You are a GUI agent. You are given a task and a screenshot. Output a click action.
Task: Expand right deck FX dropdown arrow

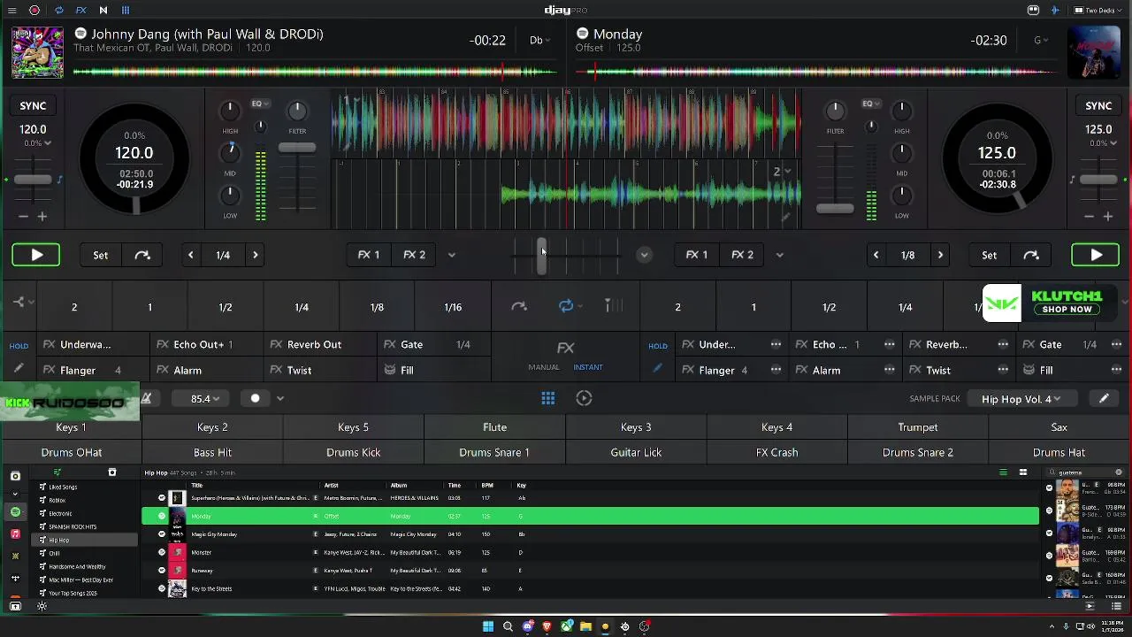coord(779,255)
